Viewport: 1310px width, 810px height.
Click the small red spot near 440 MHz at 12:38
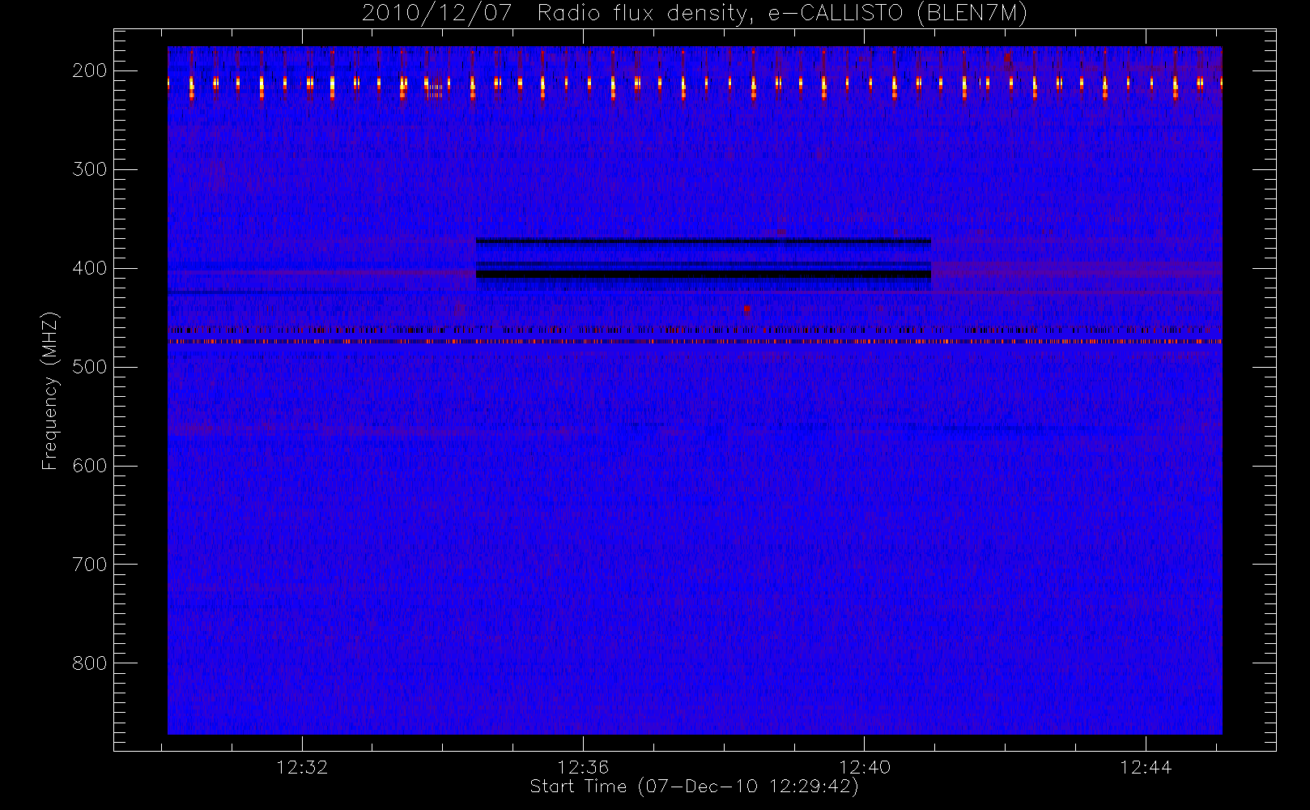click(x=746, y=309)
